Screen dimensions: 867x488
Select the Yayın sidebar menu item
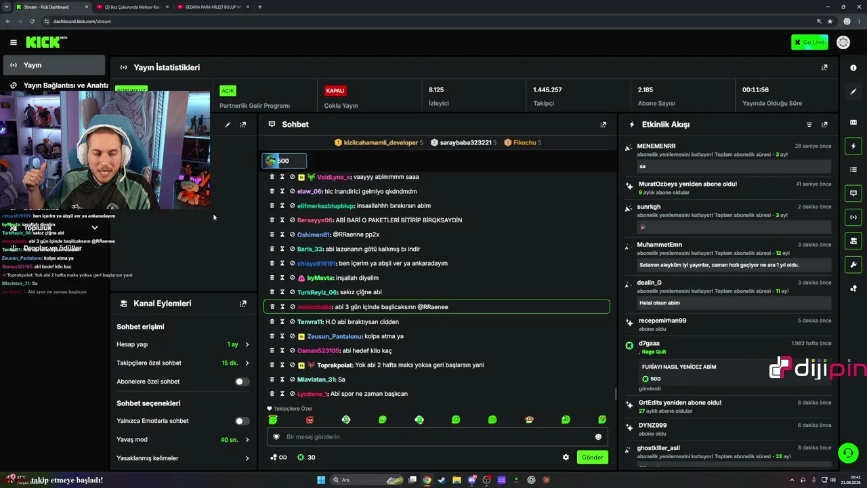(x=54, y=65)
